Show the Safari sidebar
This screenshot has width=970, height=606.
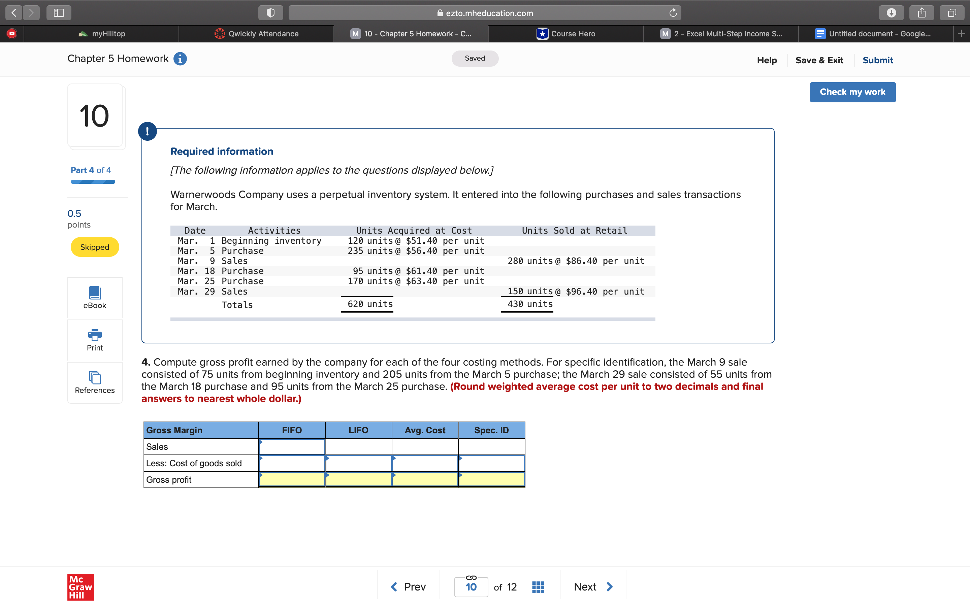click(x=59, y=12)
